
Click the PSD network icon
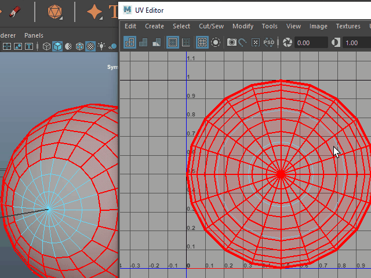[269, 42]
